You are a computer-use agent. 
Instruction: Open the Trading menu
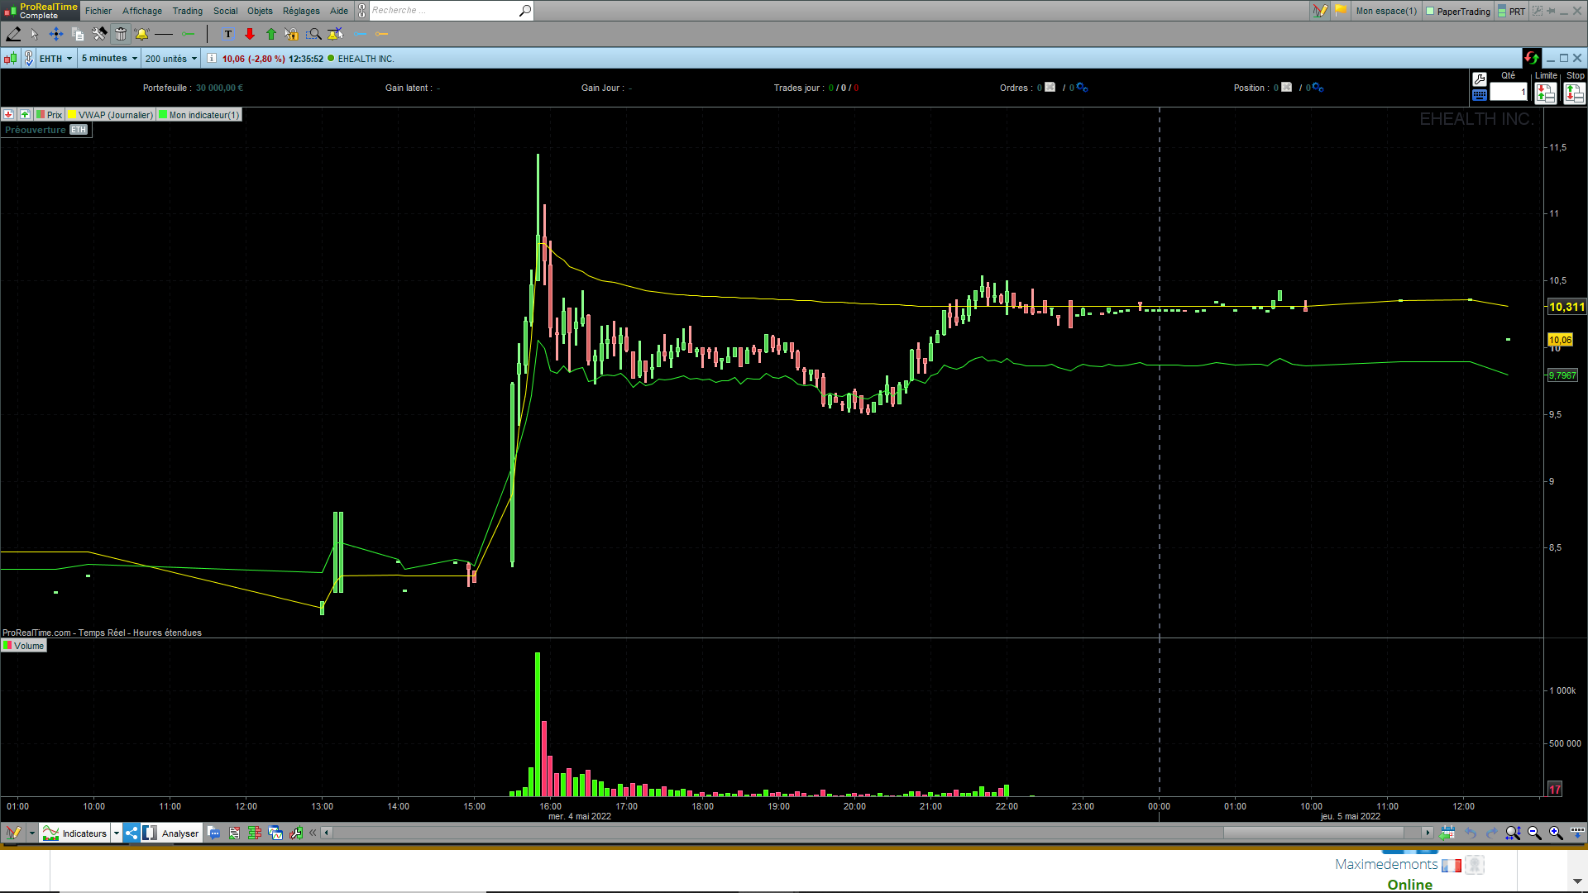tap(187, 11)
